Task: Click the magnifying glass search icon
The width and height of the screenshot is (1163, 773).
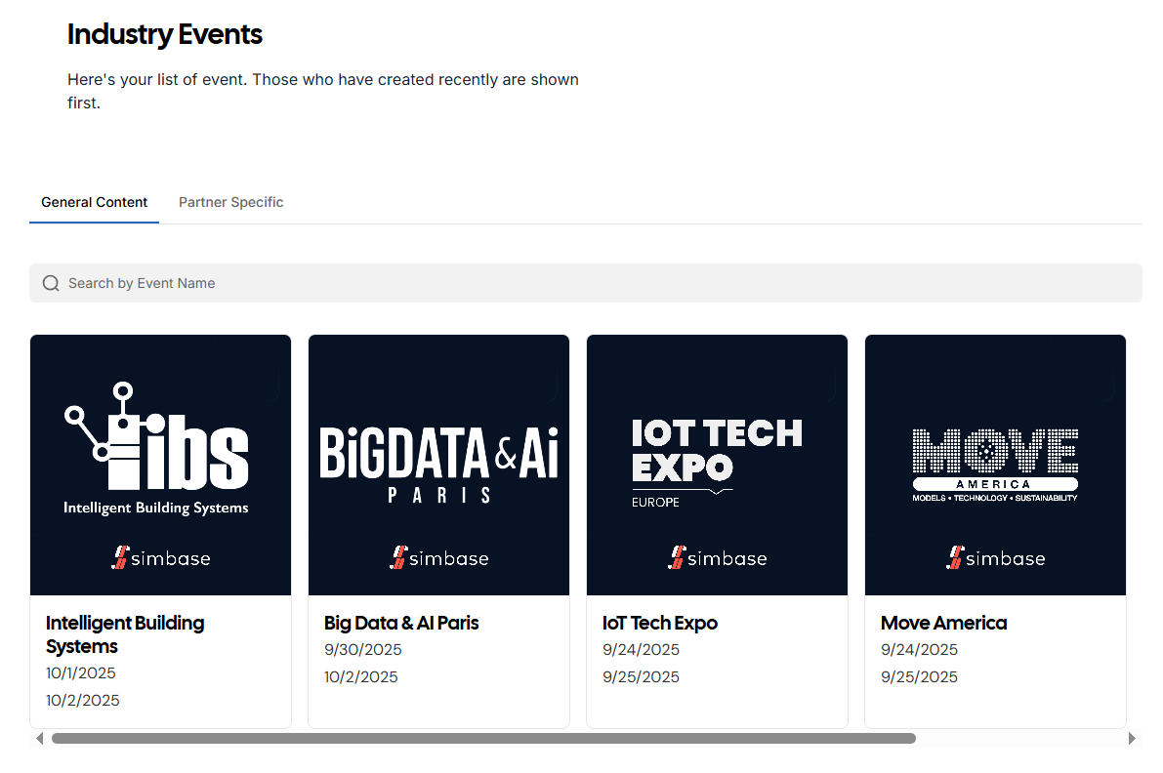Action: [51, 283]
